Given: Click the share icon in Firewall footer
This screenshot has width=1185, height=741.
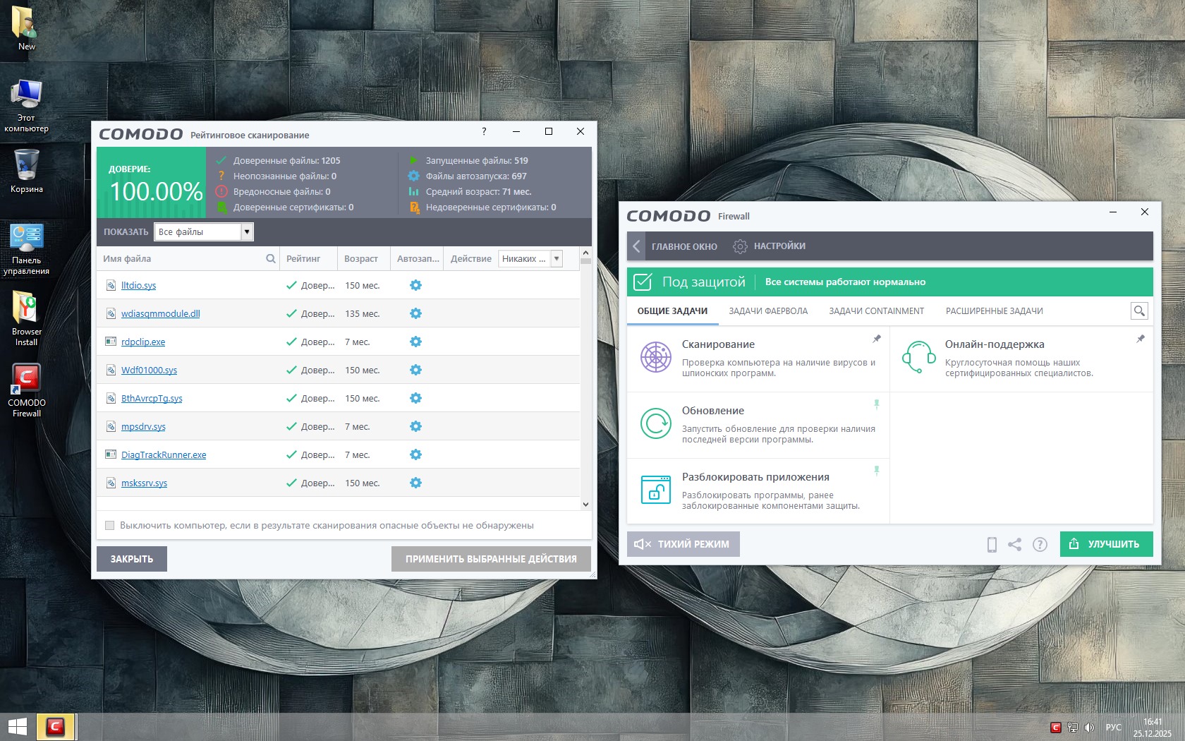Looking at the screenshot, I should point(1014,544).
